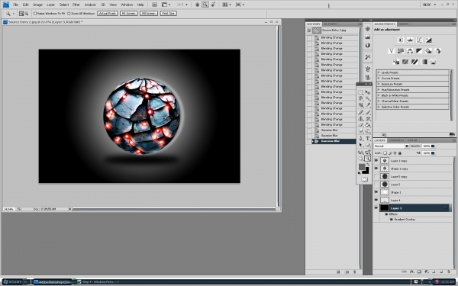The width and height of the screenshot is (458, 286).
Task: Select the Pen tool
Action: [x=361, y=139]
